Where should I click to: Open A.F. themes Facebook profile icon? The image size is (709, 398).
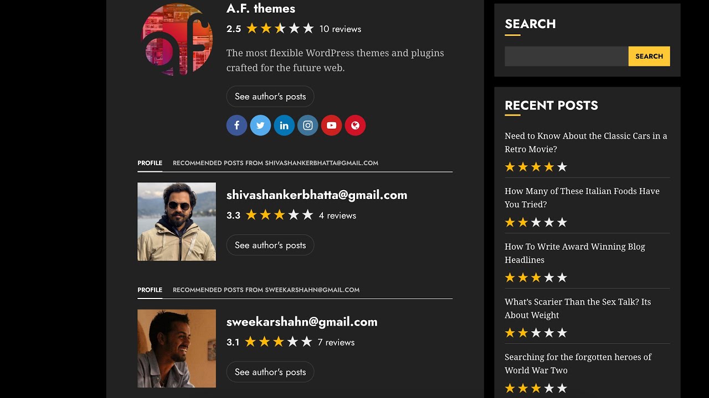[x=237, y=125]
